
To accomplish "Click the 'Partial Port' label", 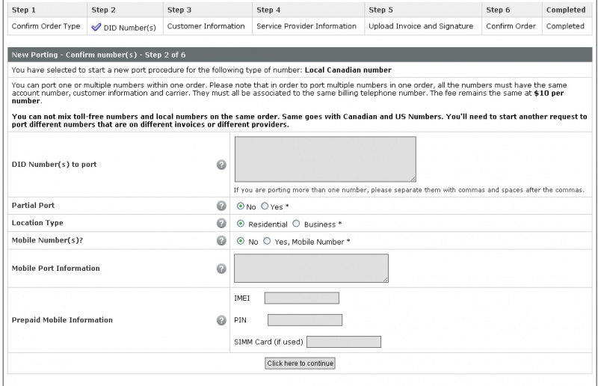I will pos(33,206).
